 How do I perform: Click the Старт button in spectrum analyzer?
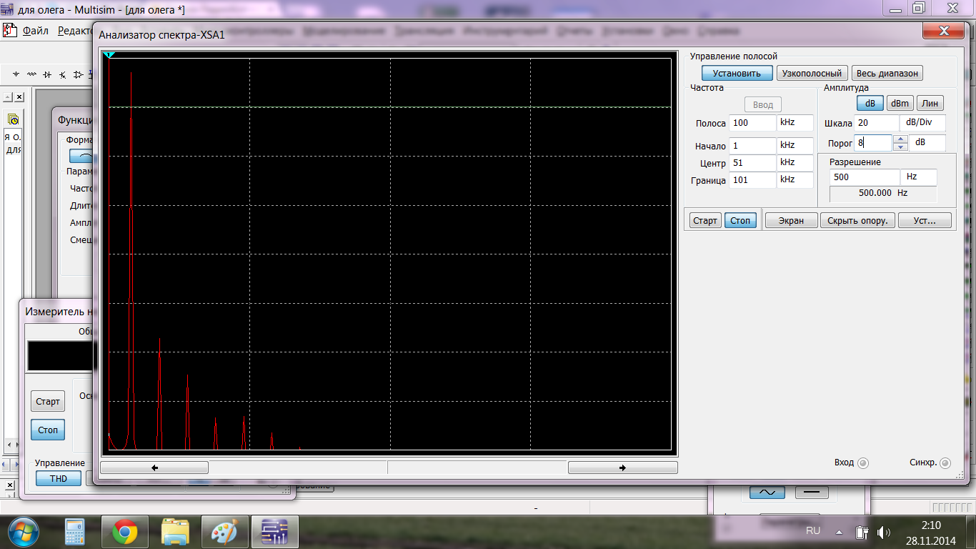point(705,220)
